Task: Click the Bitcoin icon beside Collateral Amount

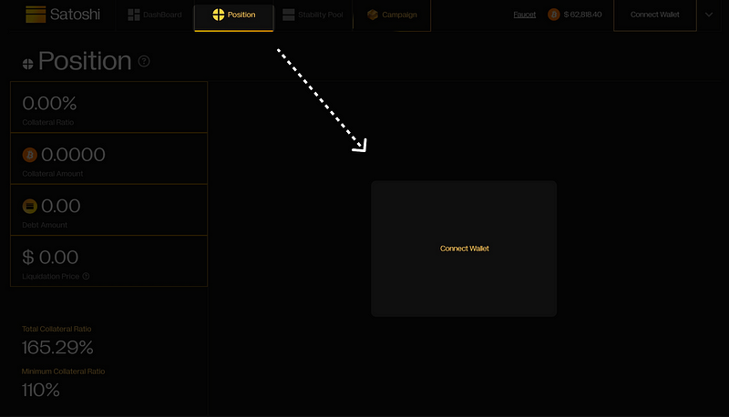Action: coord(30,155)
